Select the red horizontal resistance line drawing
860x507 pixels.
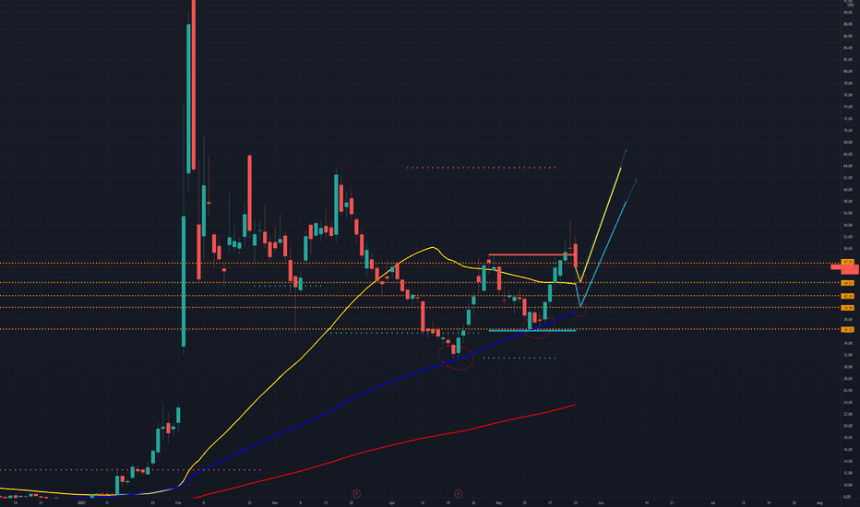(x=532, y=254)
